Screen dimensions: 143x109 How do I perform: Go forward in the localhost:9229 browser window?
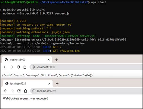(12, 91)
